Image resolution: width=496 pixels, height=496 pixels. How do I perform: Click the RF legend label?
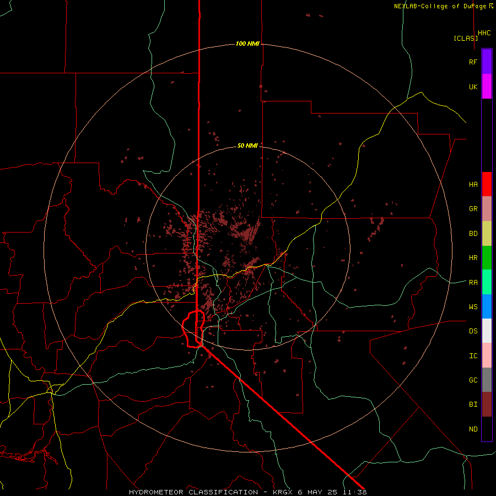[x=473, y=62]
